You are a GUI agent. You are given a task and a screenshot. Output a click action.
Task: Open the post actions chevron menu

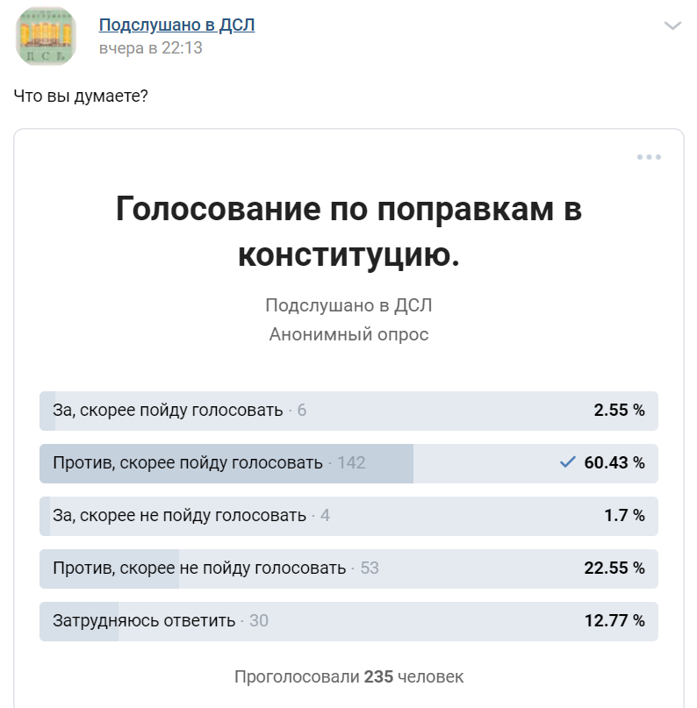tap(672, 26)
